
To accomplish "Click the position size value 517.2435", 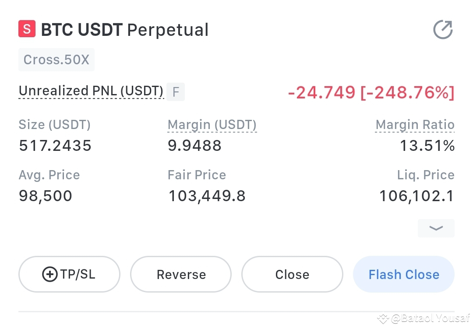I will pos(55,146).
